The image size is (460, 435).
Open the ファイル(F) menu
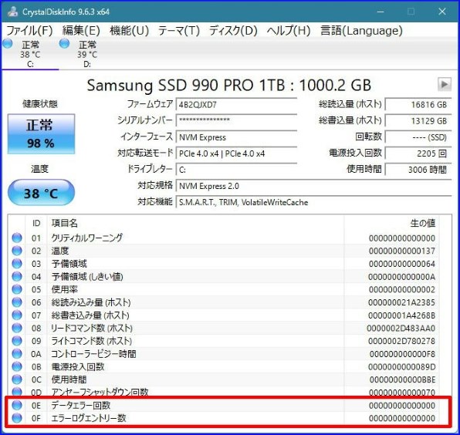tap(29, 31)
